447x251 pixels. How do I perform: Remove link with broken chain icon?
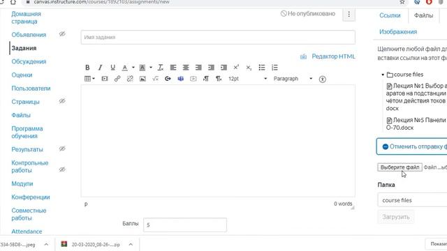tap(130, 79)
